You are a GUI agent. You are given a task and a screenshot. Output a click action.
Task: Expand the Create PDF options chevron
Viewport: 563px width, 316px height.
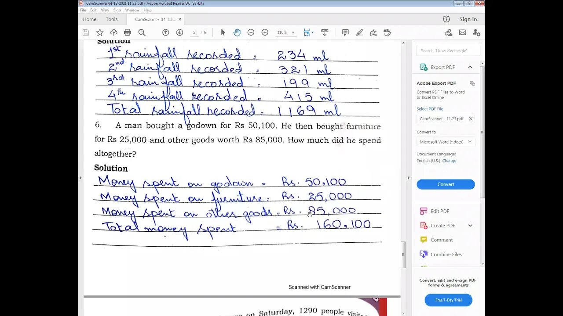point(470,226)
